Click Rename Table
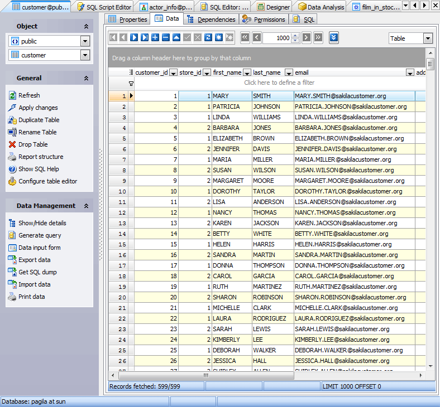The height and width of the screenshot is (407, 440). [37, 132]
